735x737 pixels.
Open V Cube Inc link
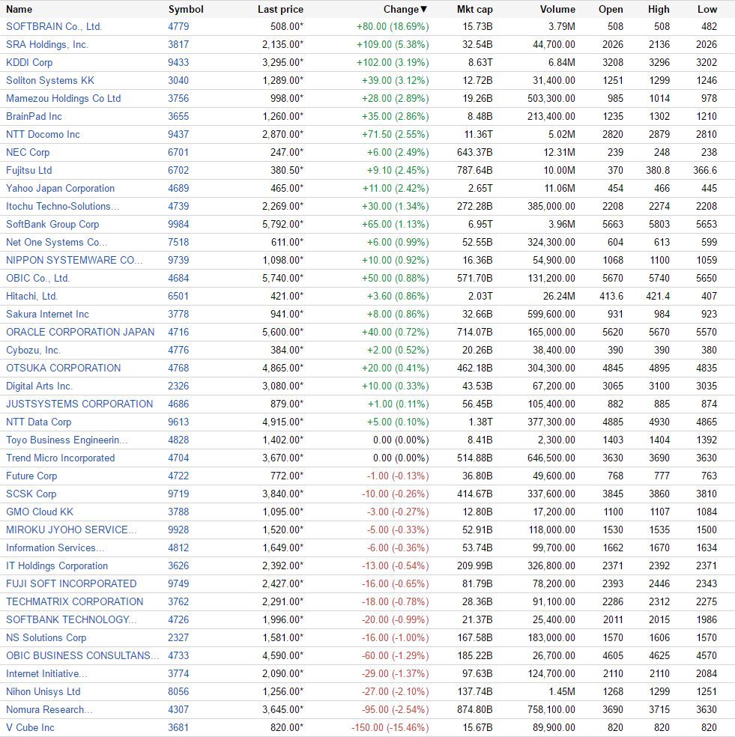(x=30, y=727)
